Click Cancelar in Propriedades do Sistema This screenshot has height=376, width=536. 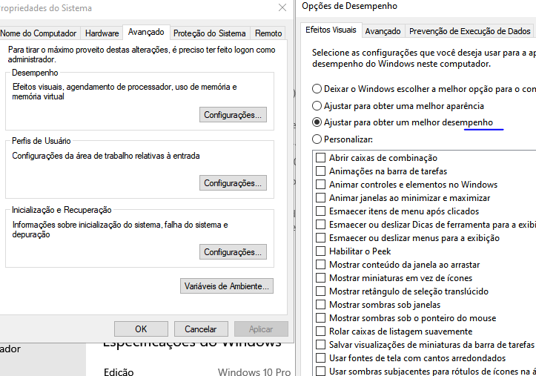coord(201,329)
